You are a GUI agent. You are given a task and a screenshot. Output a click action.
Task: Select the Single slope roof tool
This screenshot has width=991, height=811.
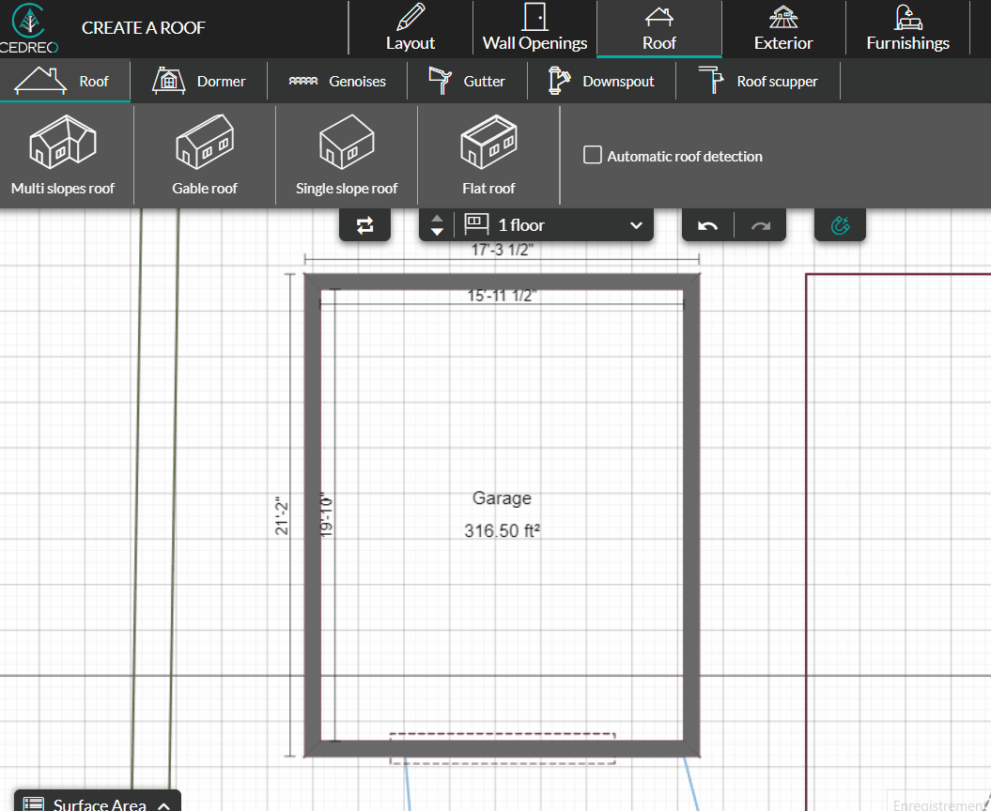coord(346,155)
